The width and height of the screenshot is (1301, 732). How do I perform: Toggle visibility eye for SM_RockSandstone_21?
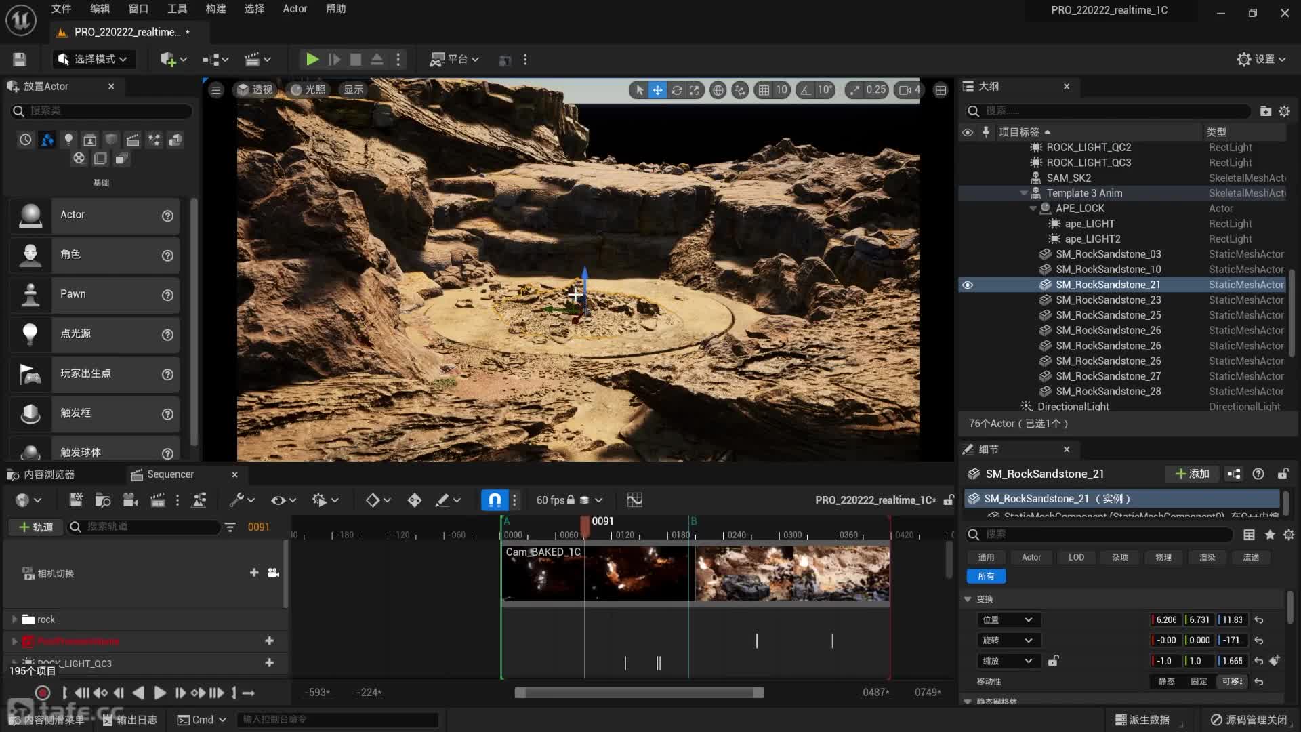point(968,285)
